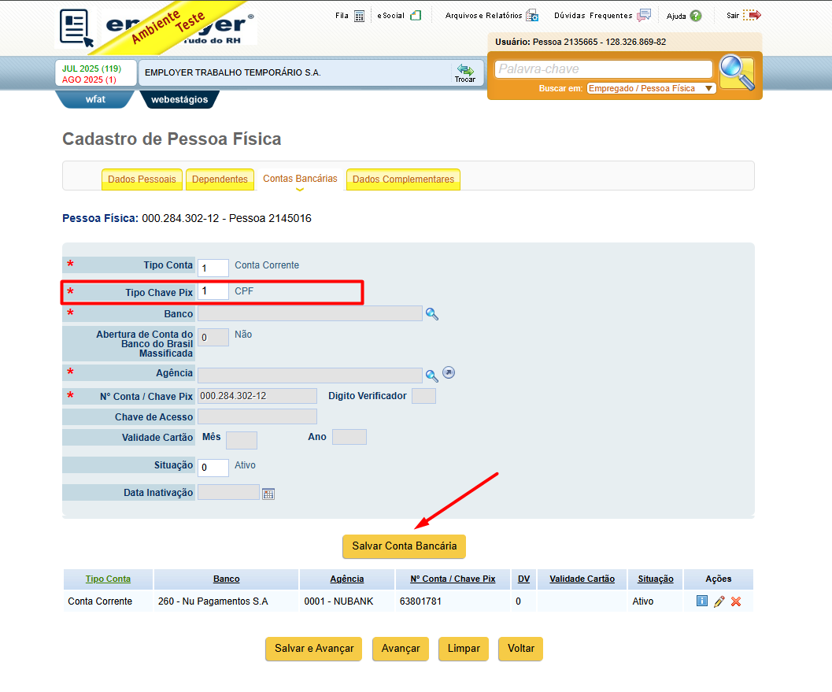Search banks with Banco magnifier icon
Screen dimensions: 832x692
(x=432, y=314)
